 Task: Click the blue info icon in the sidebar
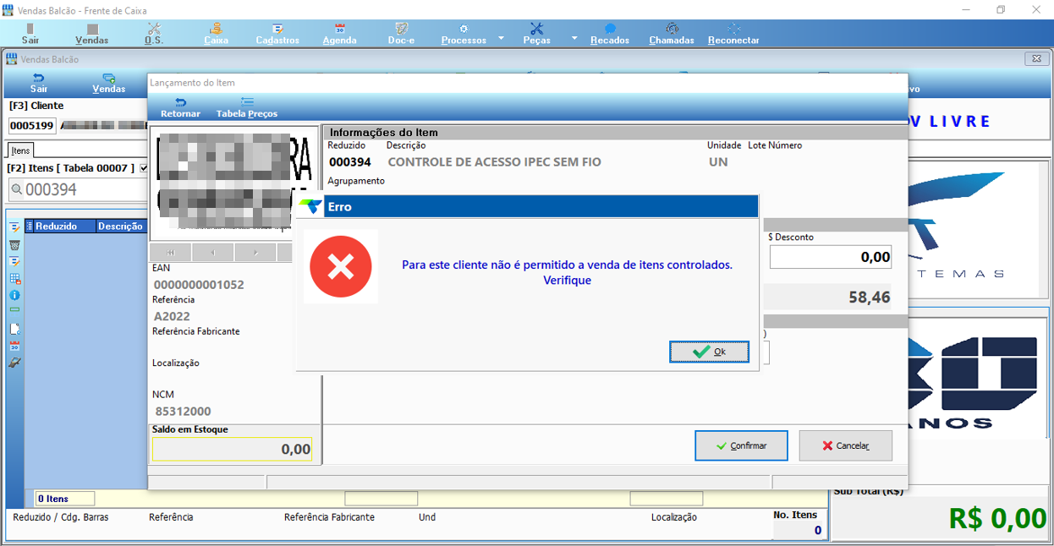15,295
